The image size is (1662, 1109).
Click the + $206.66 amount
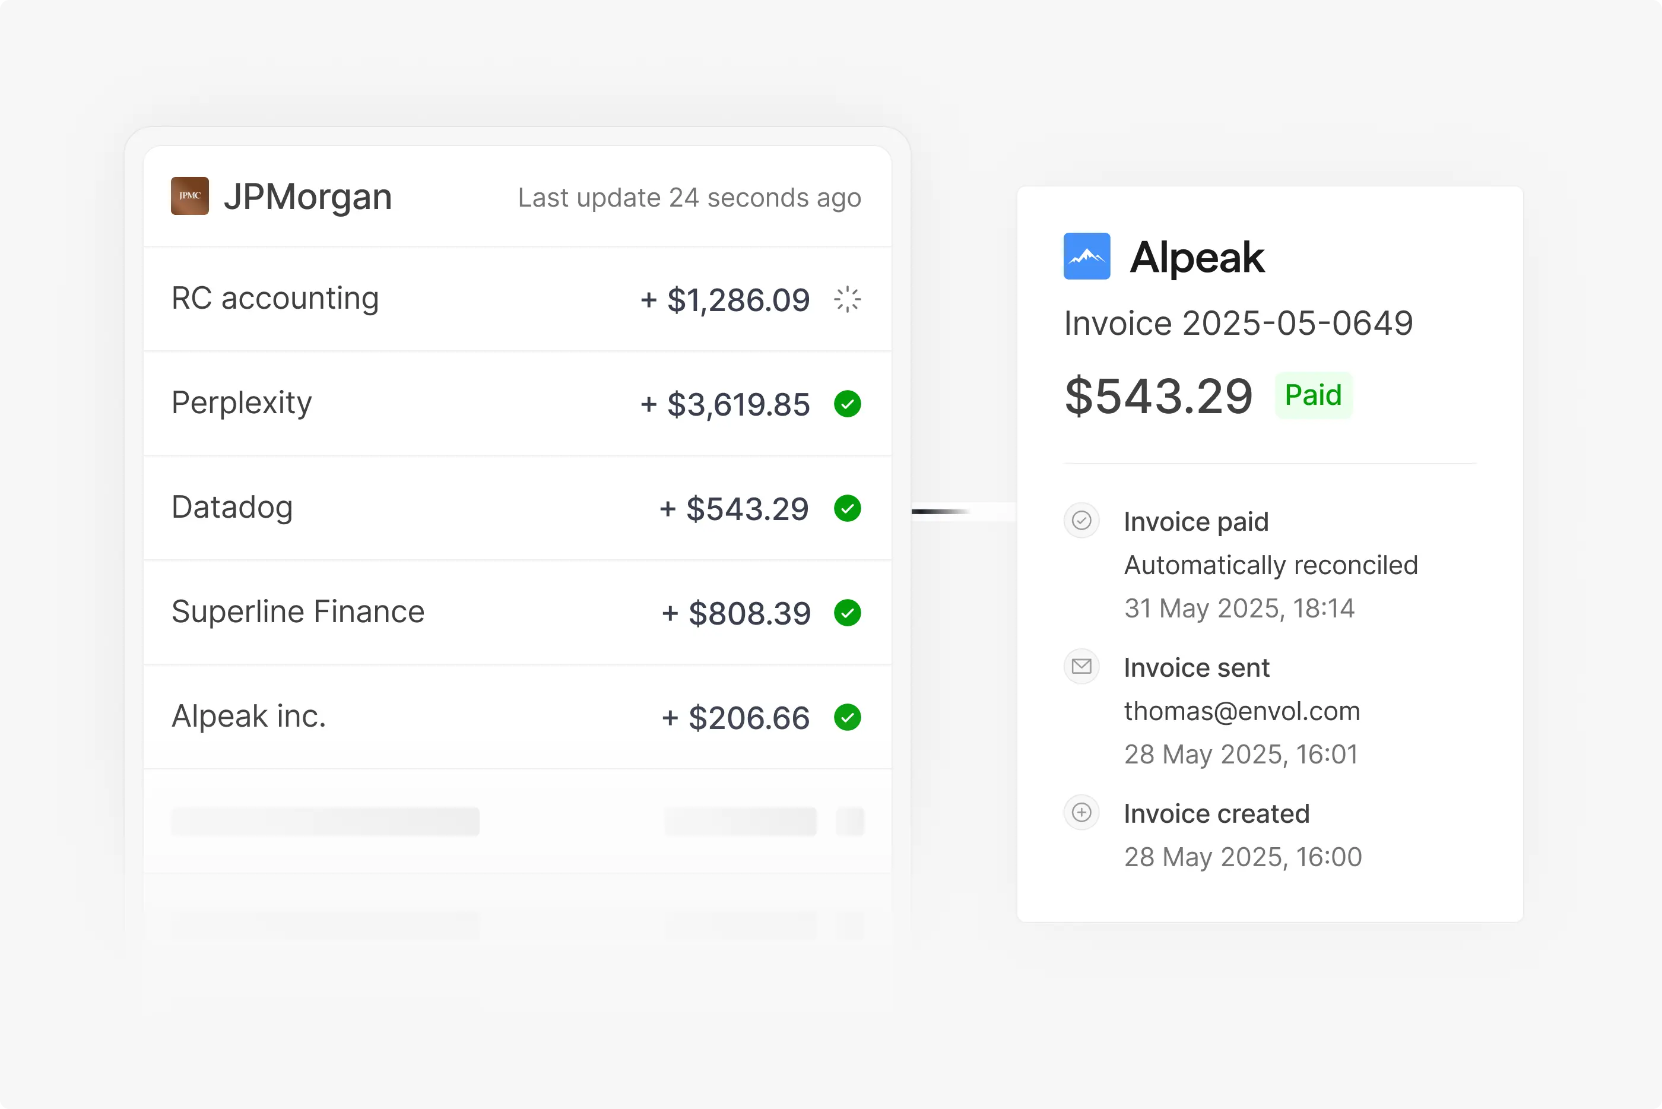[735, 718]
